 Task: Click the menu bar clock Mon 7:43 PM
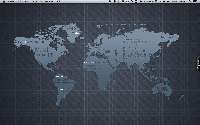[179, 2]
